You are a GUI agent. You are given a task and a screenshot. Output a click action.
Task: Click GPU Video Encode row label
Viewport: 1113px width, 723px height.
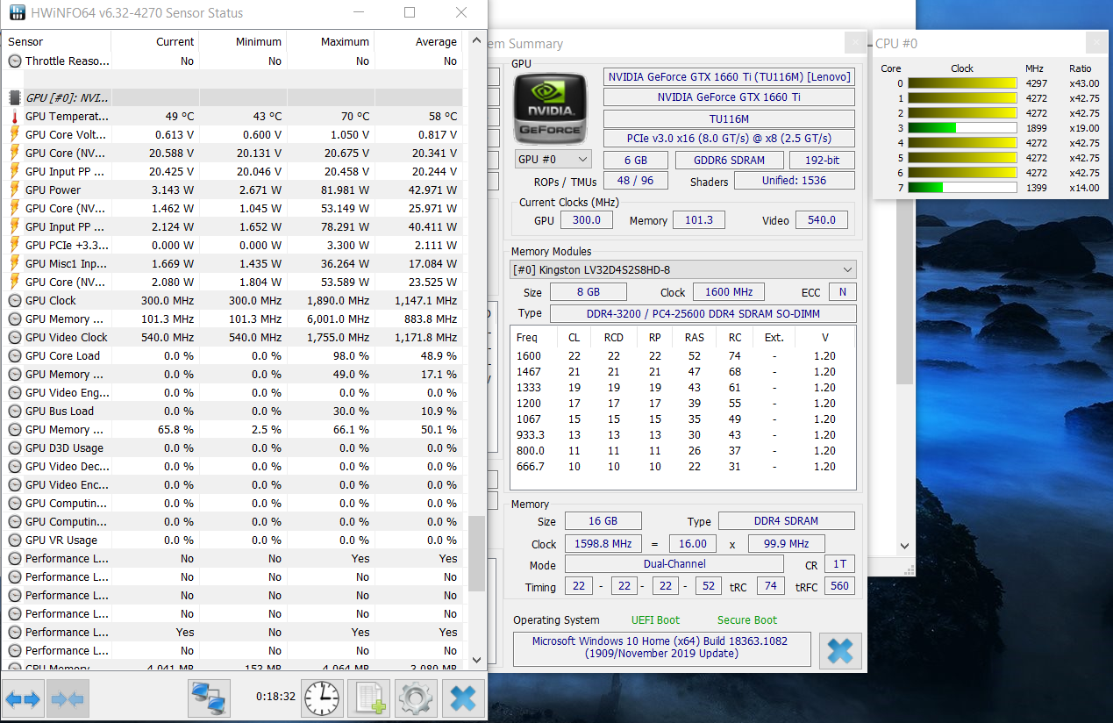[x=67, y=485]
